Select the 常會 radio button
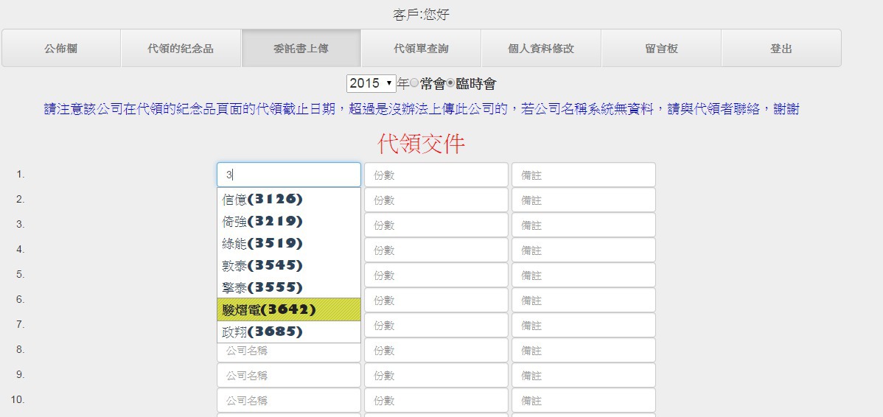This screenshot has width=883, height=417. click(414, 83)
